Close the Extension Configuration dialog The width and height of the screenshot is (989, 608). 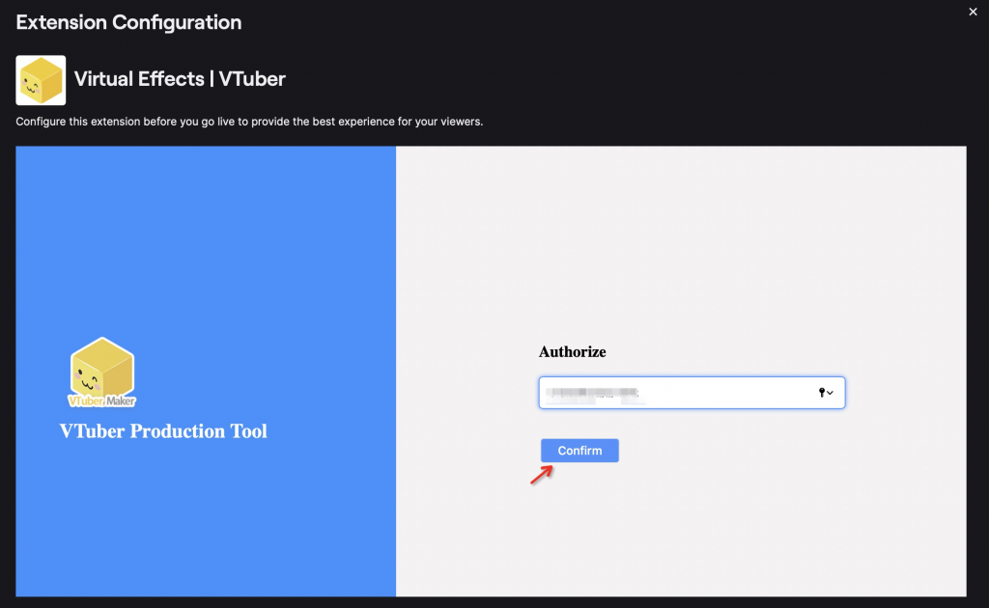(973, 12)
